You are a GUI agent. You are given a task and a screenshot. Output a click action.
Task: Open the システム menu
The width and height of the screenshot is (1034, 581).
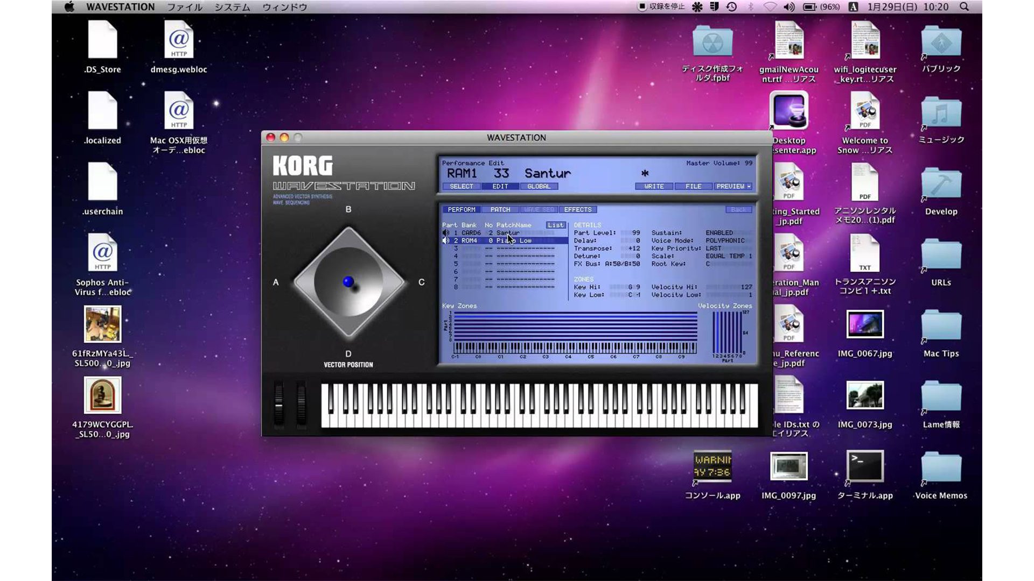pos(233,7)
